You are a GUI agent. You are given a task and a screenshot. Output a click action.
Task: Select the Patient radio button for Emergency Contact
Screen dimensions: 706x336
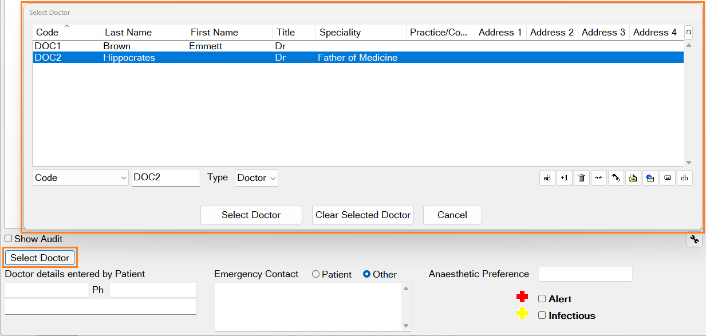click(314, 274)
